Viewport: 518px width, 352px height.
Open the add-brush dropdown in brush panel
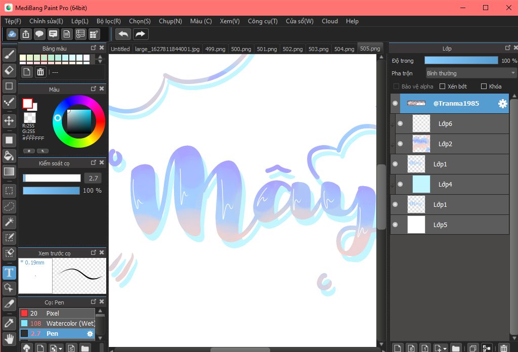point(61,348)
